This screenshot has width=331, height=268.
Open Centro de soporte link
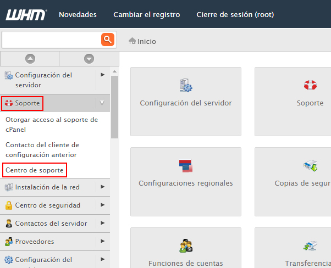tap(35, 170)
